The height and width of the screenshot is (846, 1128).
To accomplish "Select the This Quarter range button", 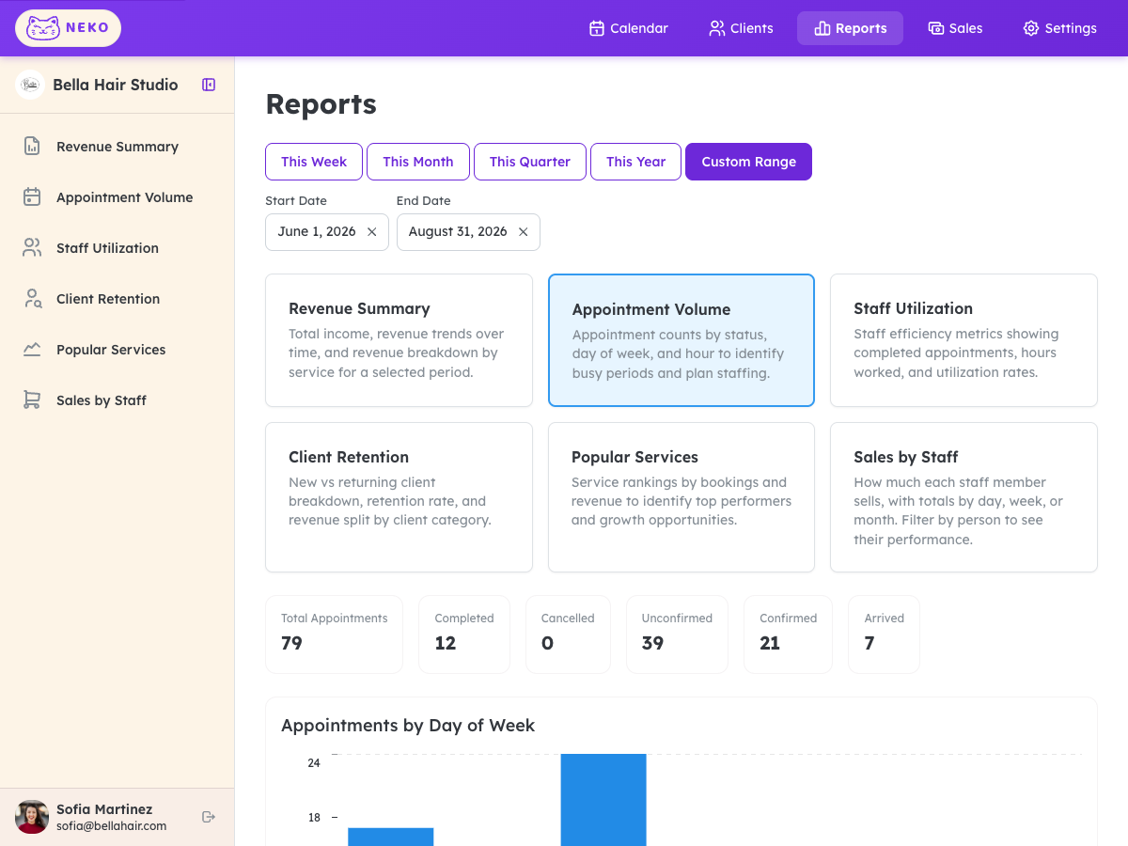I will [530, 162].
